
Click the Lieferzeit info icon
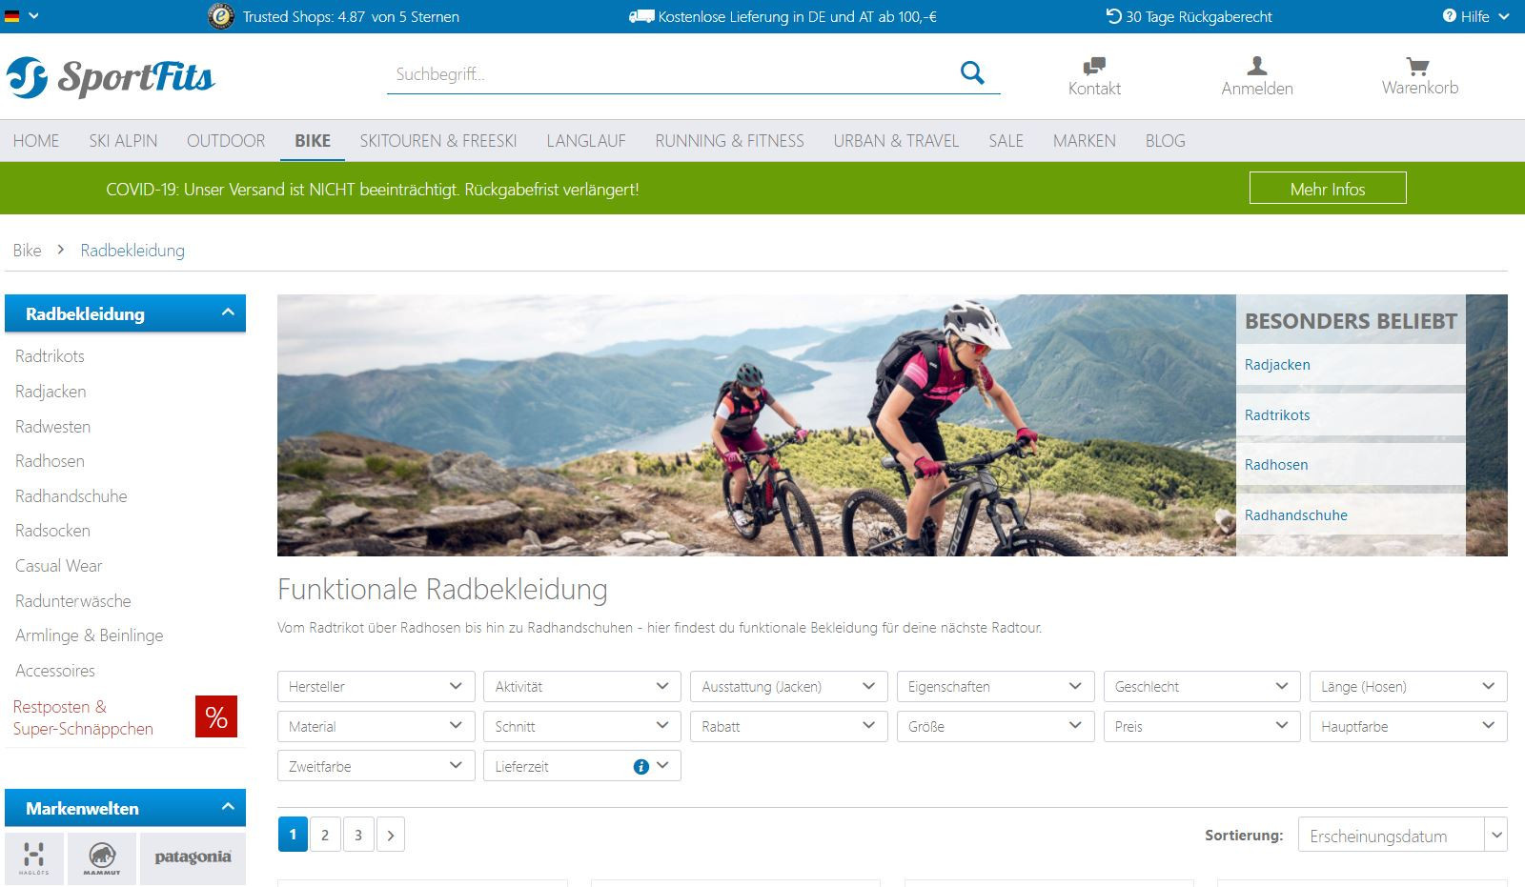point(641,767)
